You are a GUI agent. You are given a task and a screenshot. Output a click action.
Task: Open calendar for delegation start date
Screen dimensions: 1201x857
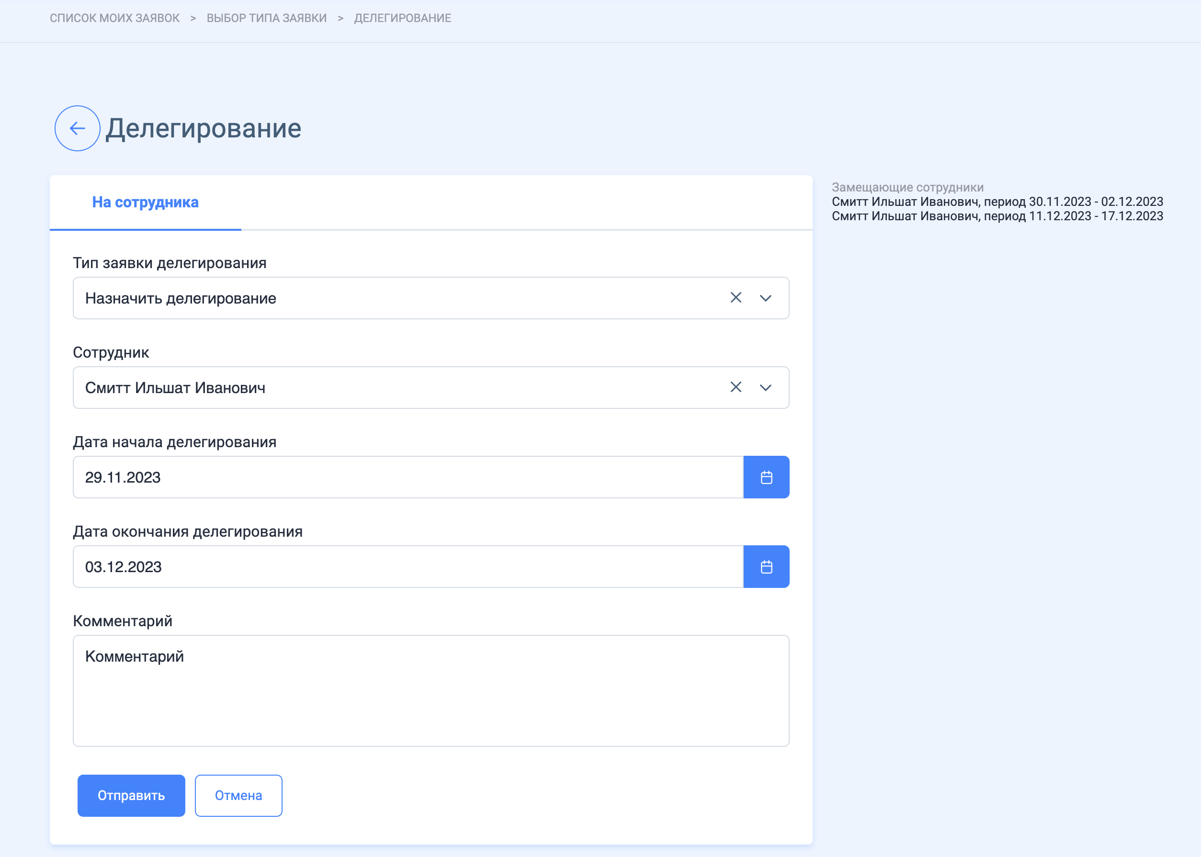[766, 477]
